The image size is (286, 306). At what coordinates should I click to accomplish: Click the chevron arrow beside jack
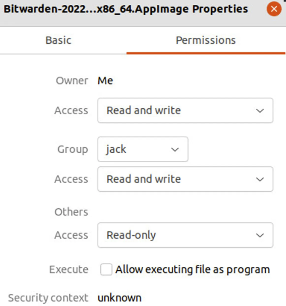pyautogui.click(x=175, y=150)
